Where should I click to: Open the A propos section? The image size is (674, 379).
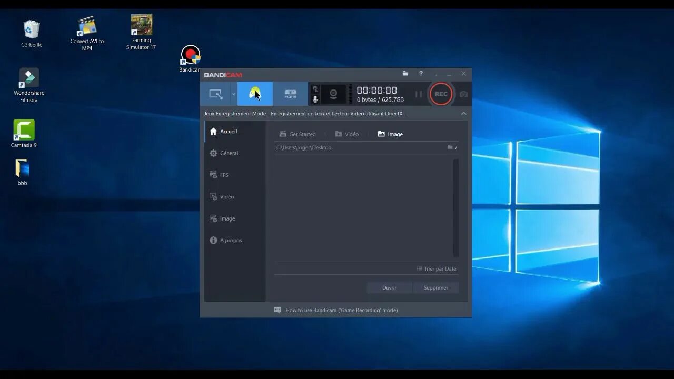(235, 240)
